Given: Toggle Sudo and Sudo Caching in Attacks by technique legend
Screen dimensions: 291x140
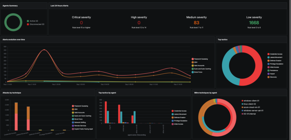Looking at the screenshot, I should click(81, 116).
